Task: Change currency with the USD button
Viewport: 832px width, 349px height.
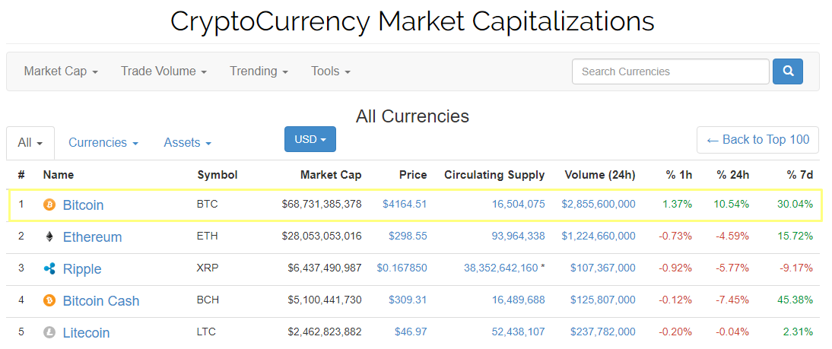Action: (x=310, y=140)
